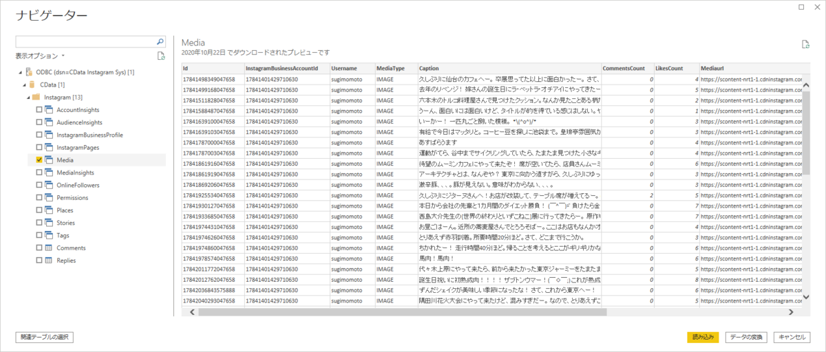Click the Instagram folder icon
This screenshot has height=352, width=826.
(37, 98)
